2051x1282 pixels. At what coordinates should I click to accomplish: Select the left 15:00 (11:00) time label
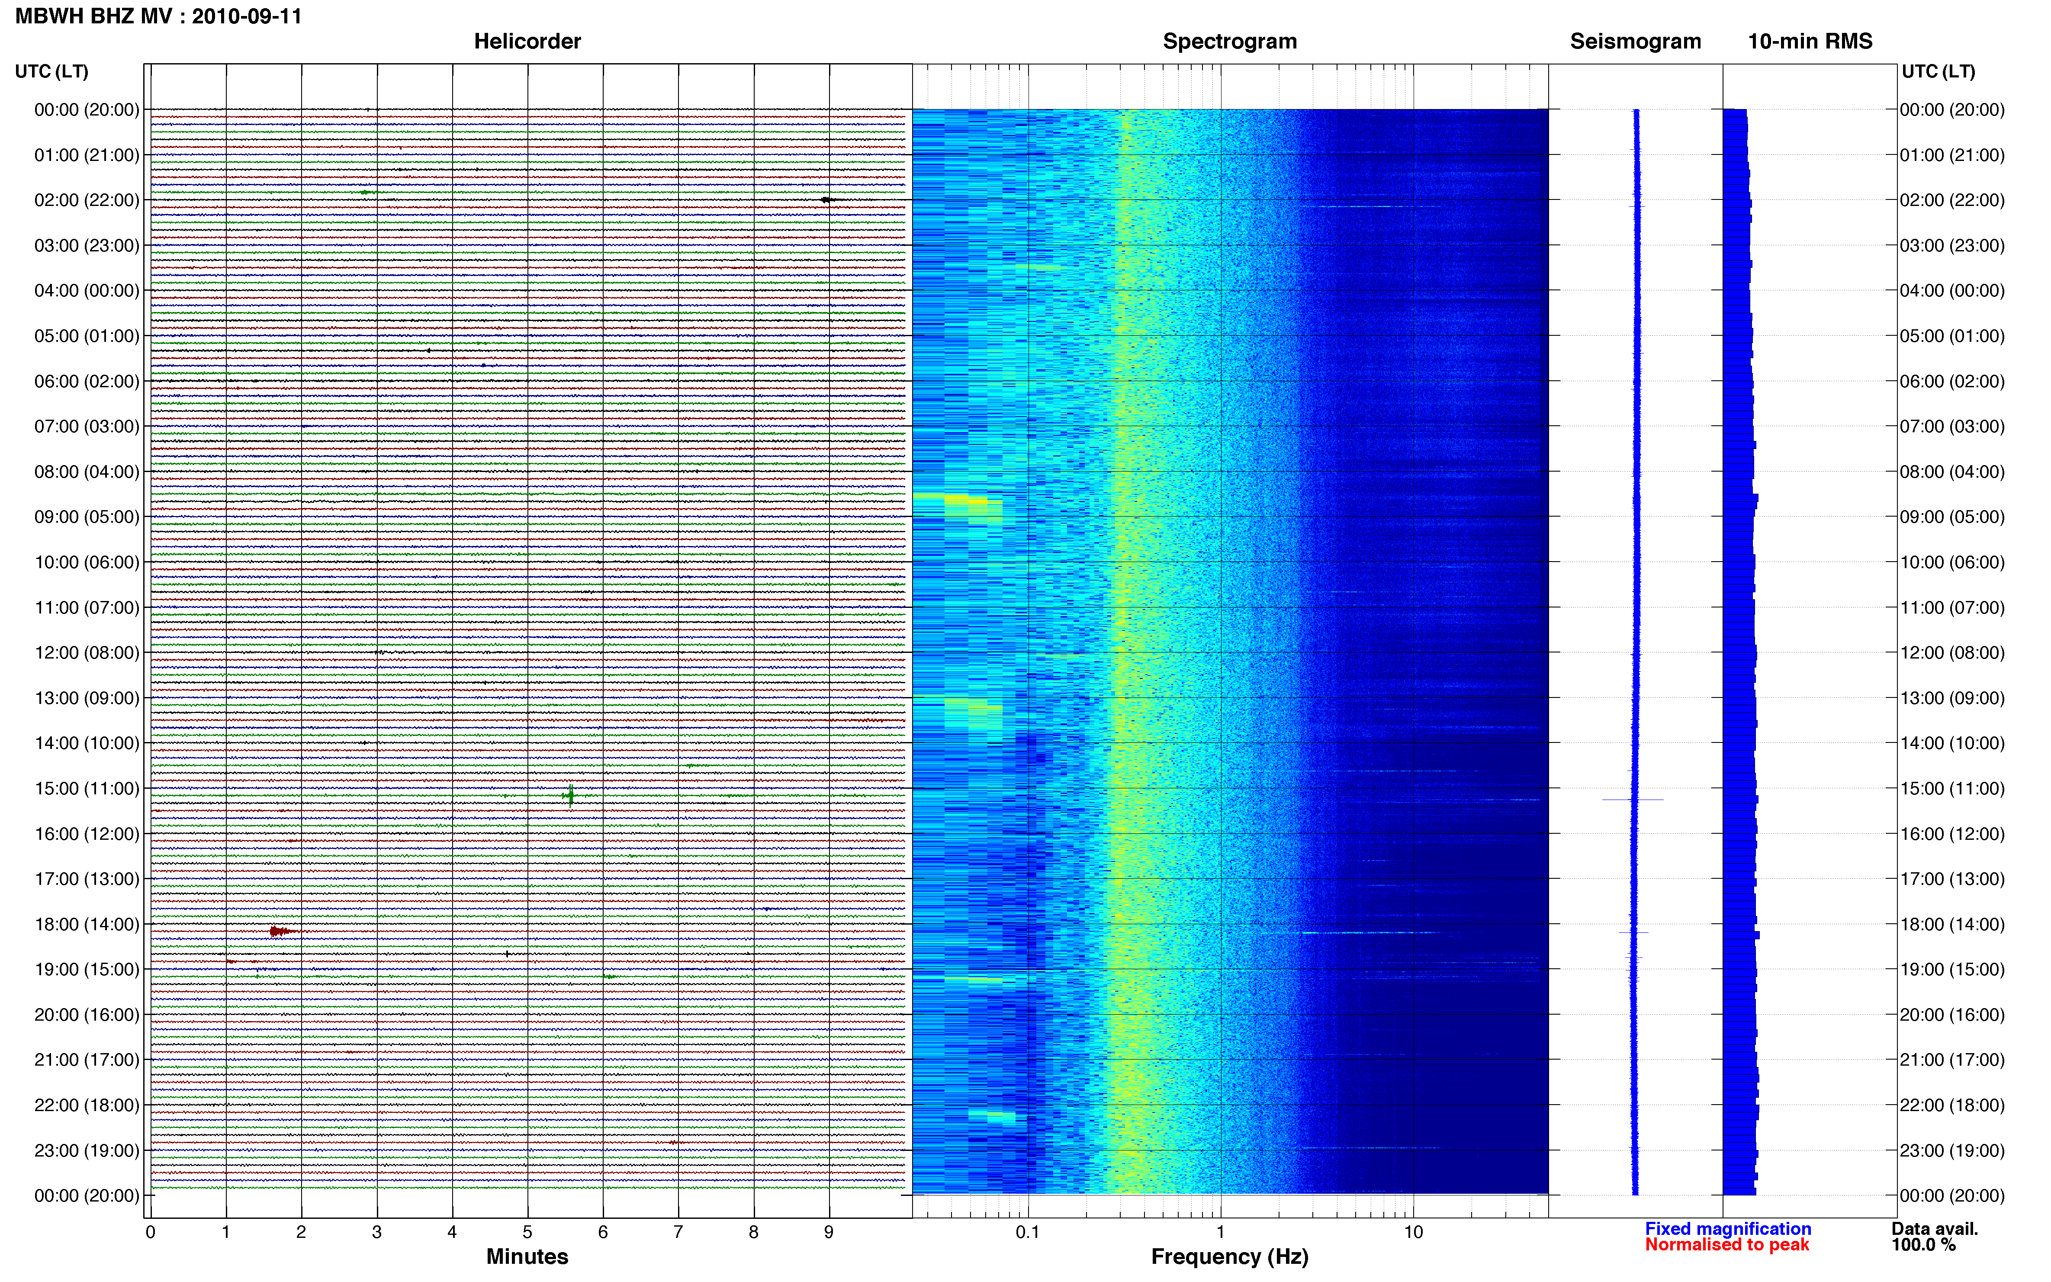87,788
